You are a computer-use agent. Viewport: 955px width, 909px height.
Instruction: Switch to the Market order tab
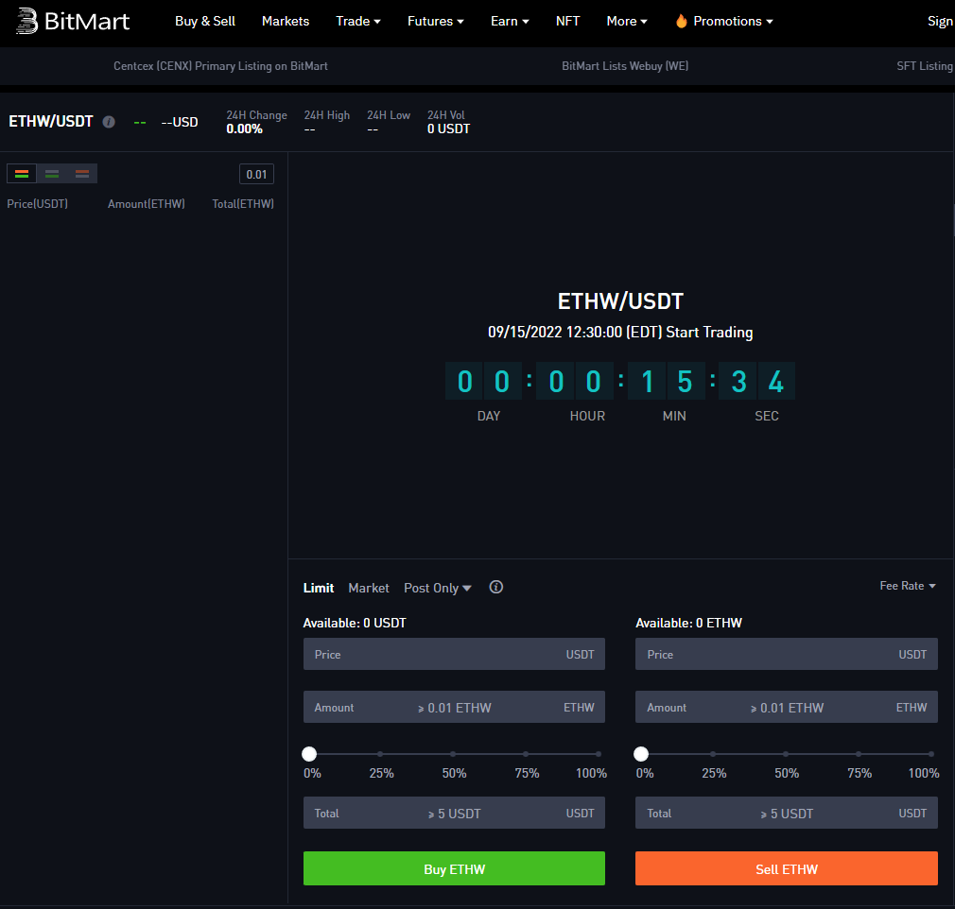[369, 588]
